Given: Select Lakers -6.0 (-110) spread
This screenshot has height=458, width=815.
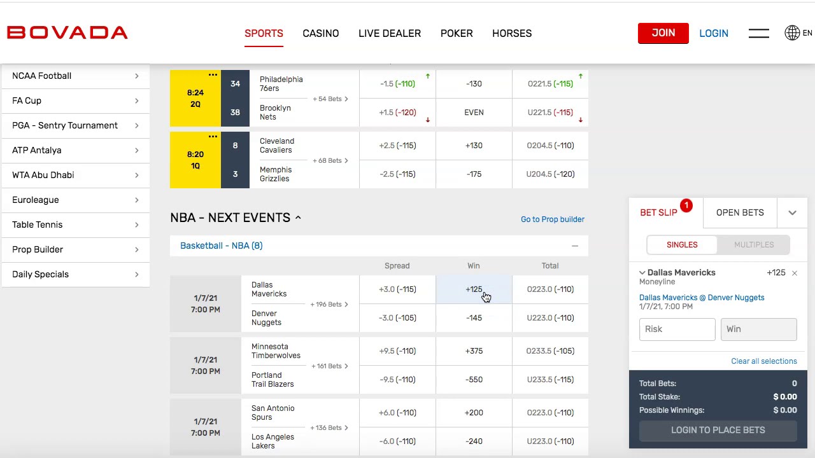Looking at the screenshot, I should (x=397, y=441).
